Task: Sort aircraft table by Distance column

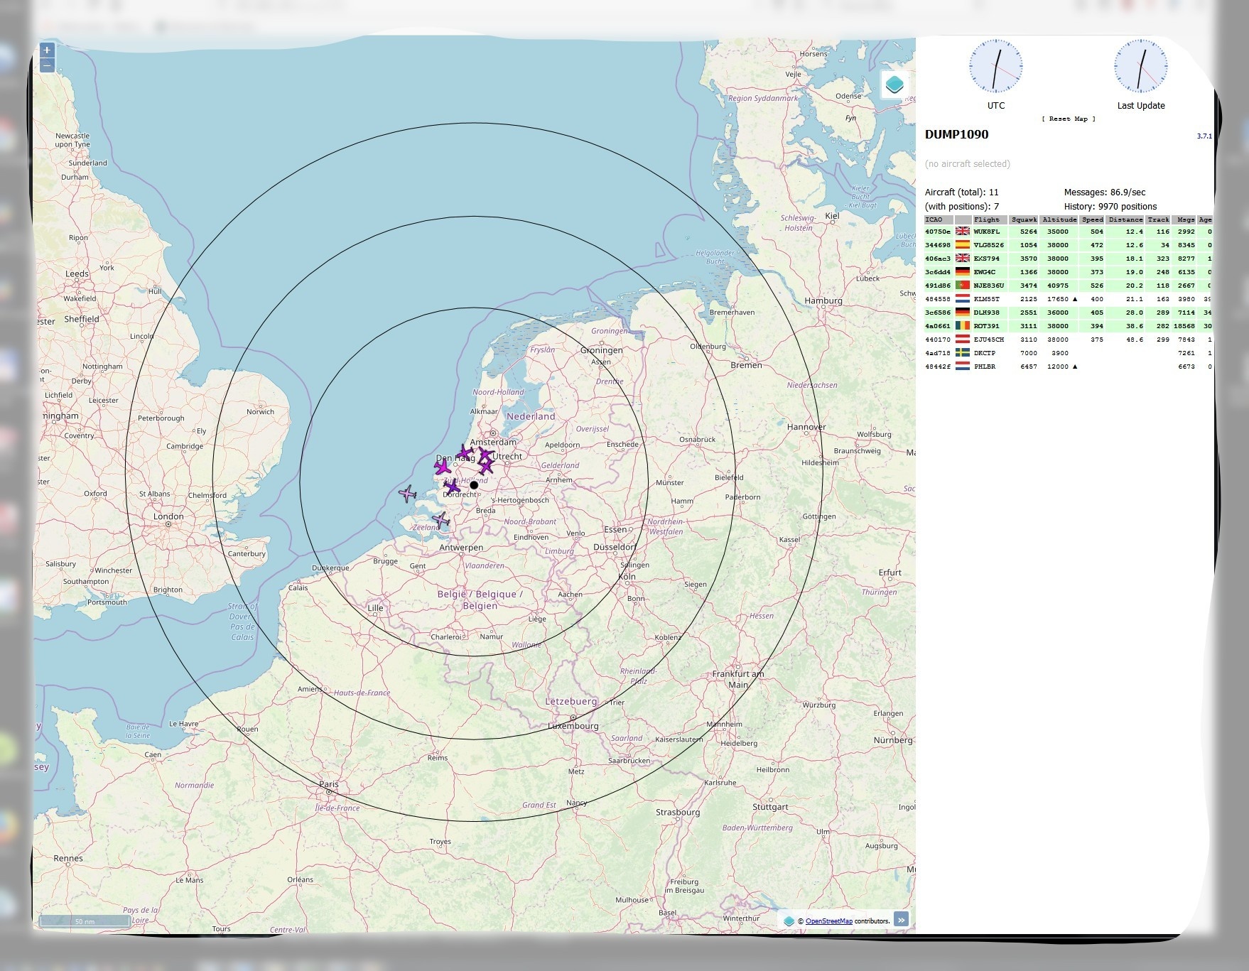Action: [x=1125, y=219]
